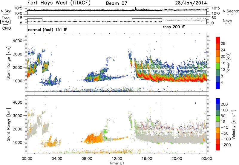
Task: Click the 'Fort Hays West (fitACF)' title
Action: (x=59, y=3)
